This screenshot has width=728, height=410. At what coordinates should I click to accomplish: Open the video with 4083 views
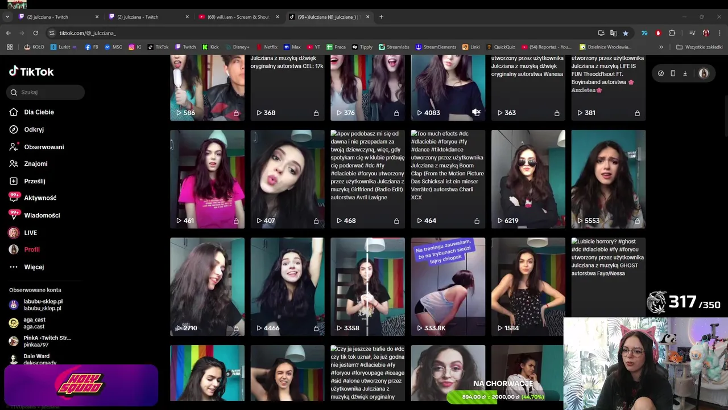(x=448, y=88)
